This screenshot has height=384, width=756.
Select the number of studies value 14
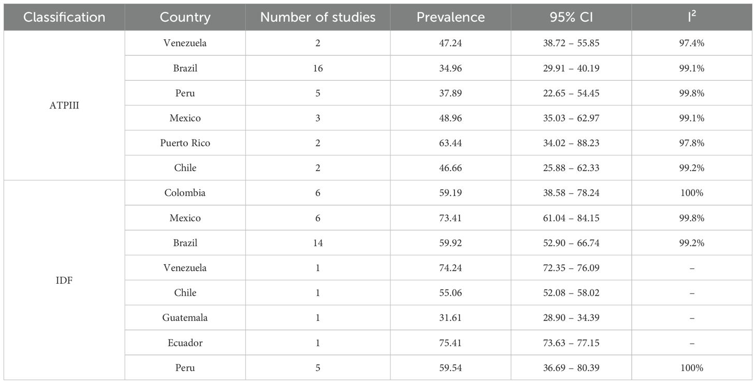tap(318, 242)
